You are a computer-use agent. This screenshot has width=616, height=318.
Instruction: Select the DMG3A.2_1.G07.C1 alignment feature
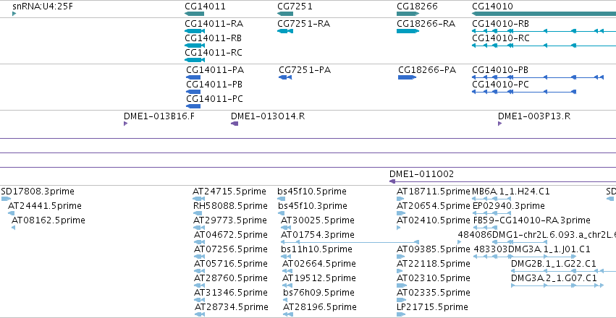click(557, 285)
